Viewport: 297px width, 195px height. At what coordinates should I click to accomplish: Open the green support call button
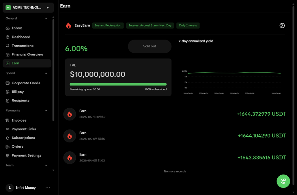click(283, 181)
